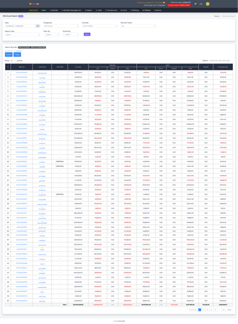Expand the Remark Colors dropdown
238x324 pixels.
tap(138, 26)
